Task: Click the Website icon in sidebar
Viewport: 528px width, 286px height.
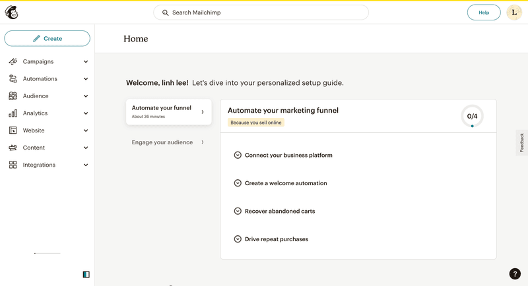Action: [x=13, y=130]
